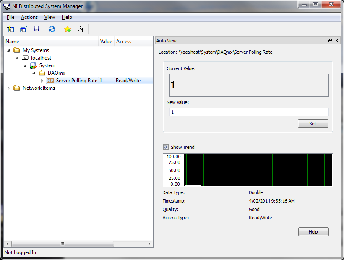This screenshot has height=260, width=344.
Task: Click the Access column header
Action: pyautogui.click(x=133, y=42)
